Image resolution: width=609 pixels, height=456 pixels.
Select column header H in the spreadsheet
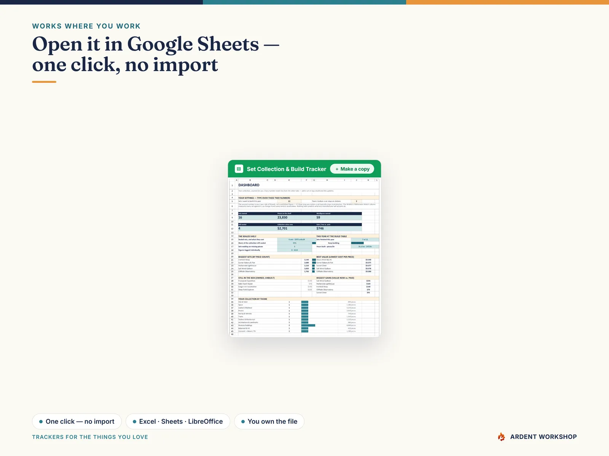click(327, 180)
